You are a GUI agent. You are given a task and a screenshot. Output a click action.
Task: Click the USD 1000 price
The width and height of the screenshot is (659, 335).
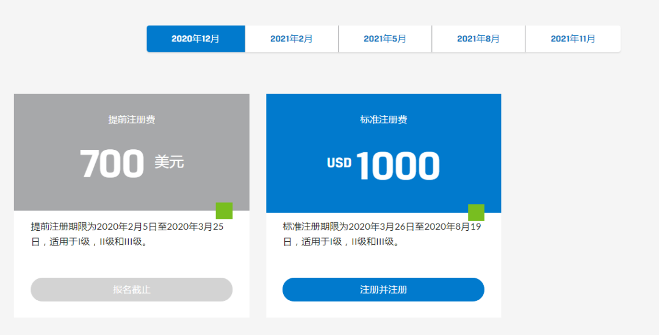click(x=383, y=165)
